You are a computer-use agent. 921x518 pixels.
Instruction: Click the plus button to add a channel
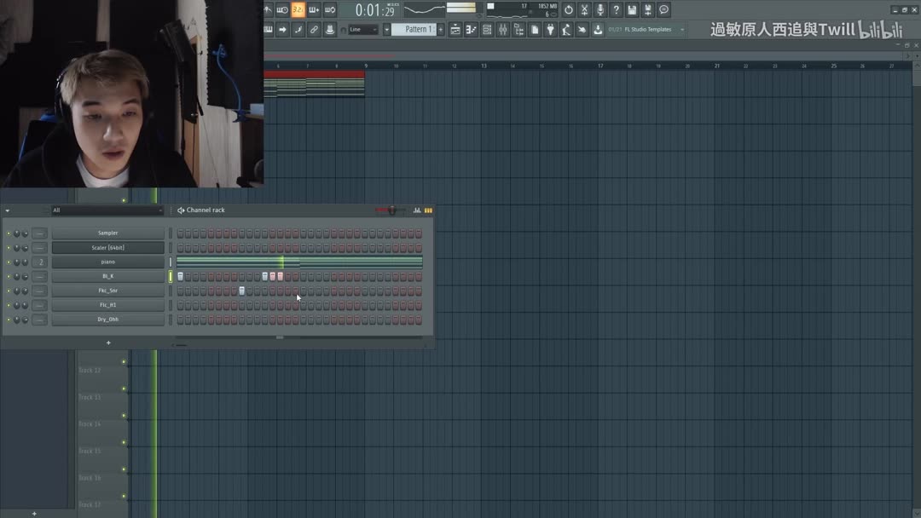pos(108,342)
